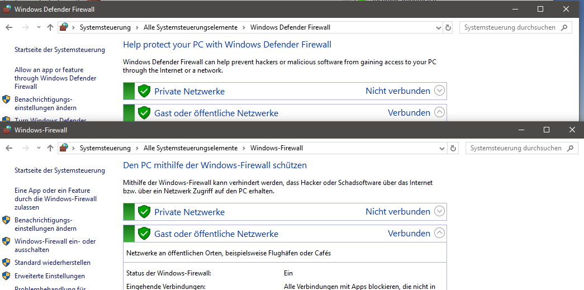Select Alle Systemsteuerungselemente breadcrumb in Windows-Firewall window
This screenshot has height=290, width=584.
[191, 148]
